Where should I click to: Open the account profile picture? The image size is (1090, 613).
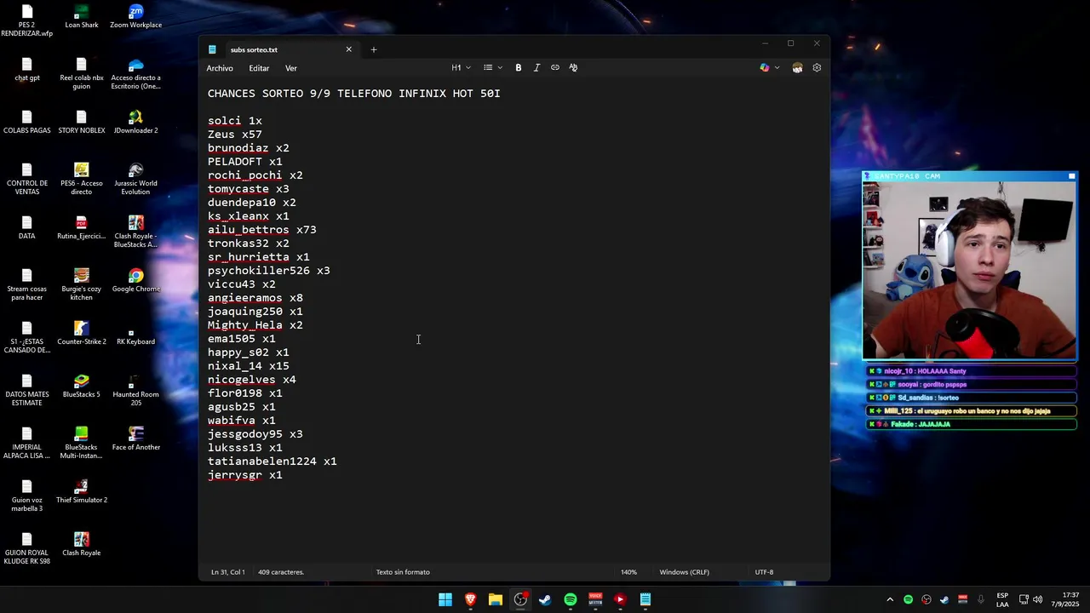pyautogui.click(x=797, y=68)
